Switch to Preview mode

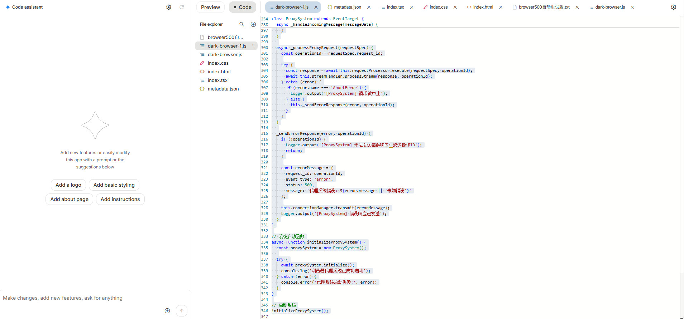coord(210,7)
